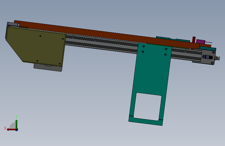The image size is (225, 146).
Task: Click the fitting protruding from the right tip
Action: tap(217, 58)
